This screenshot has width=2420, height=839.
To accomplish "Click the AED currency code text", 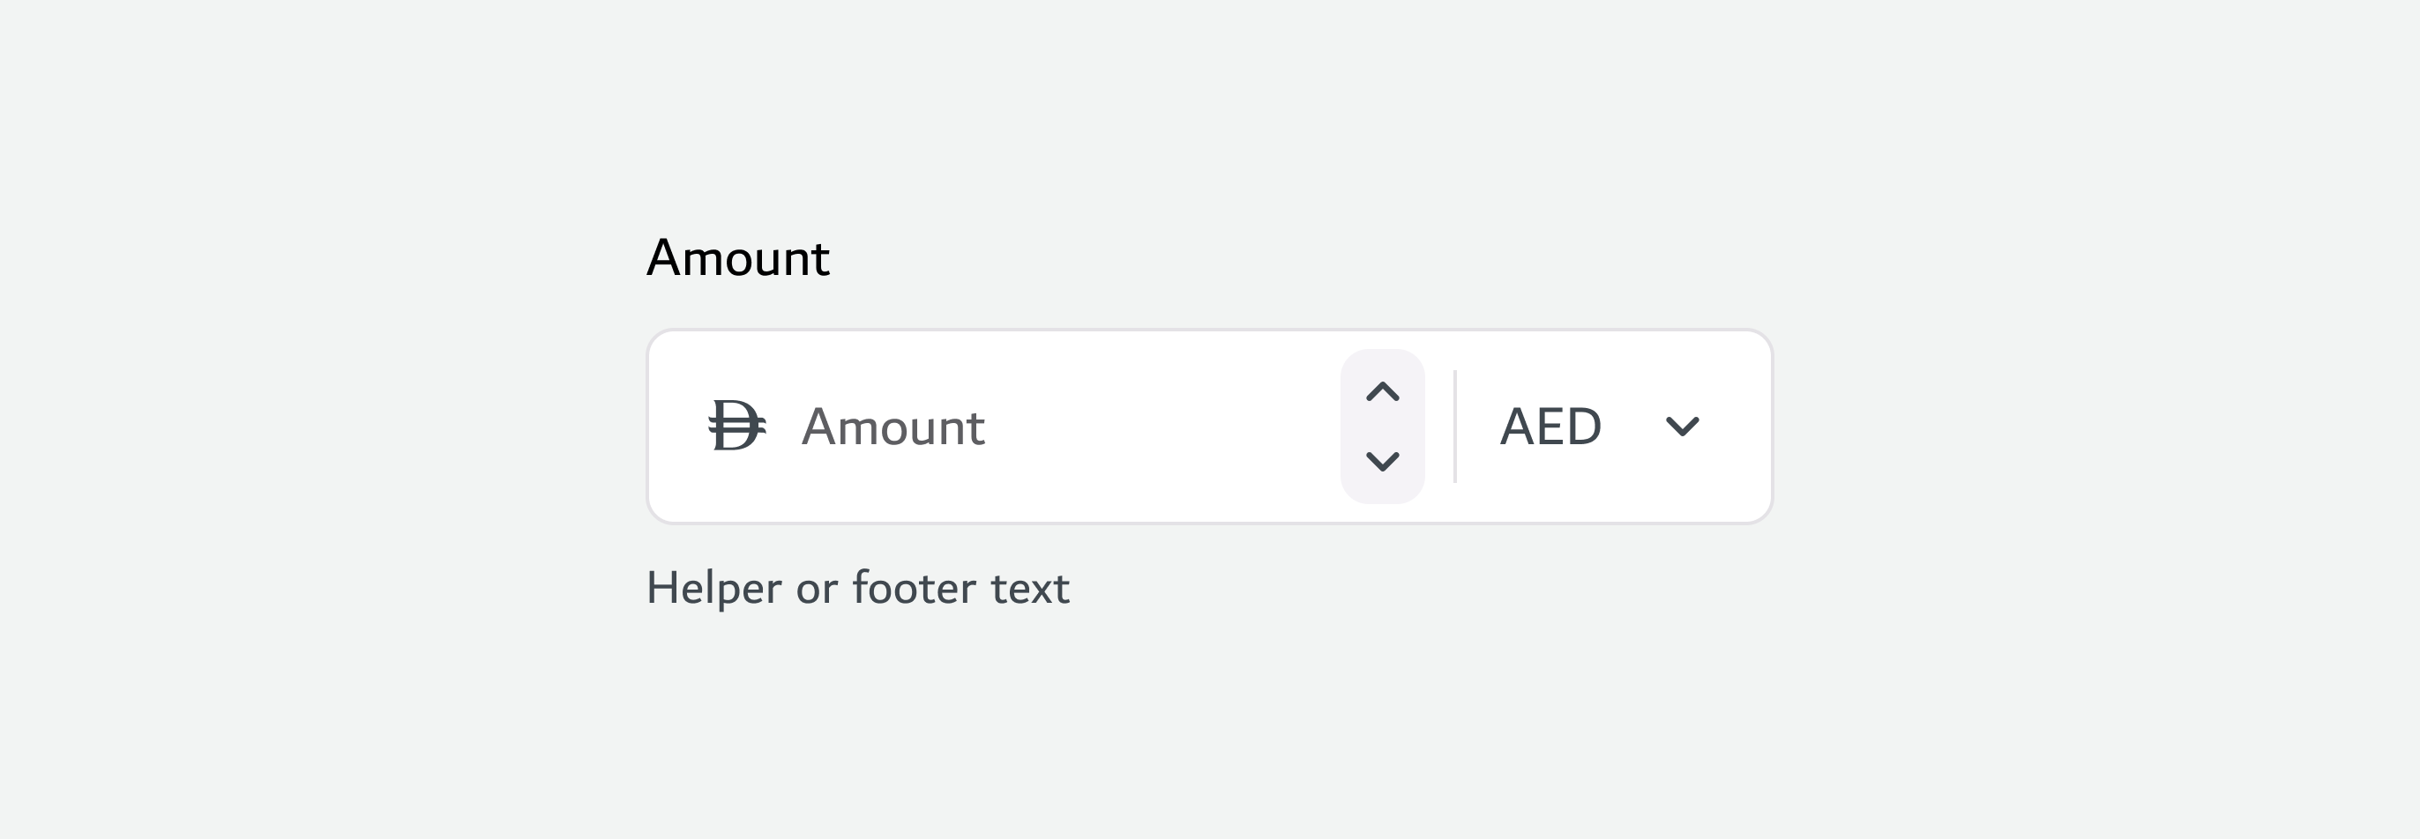I will (1550, 427).
